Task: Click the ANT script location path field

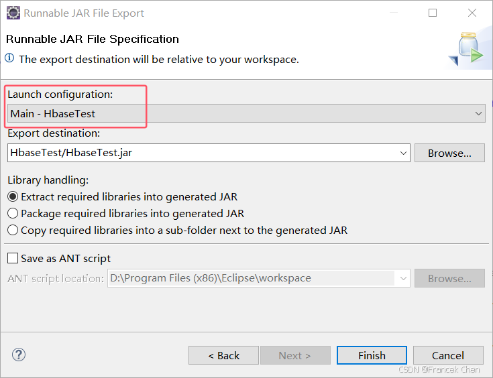Action: click(252, 278)
